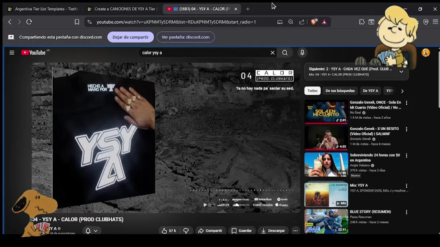The width and height of the screenshot is (440, 247).
Task: Click Compartir button under video
Action: 210,231
